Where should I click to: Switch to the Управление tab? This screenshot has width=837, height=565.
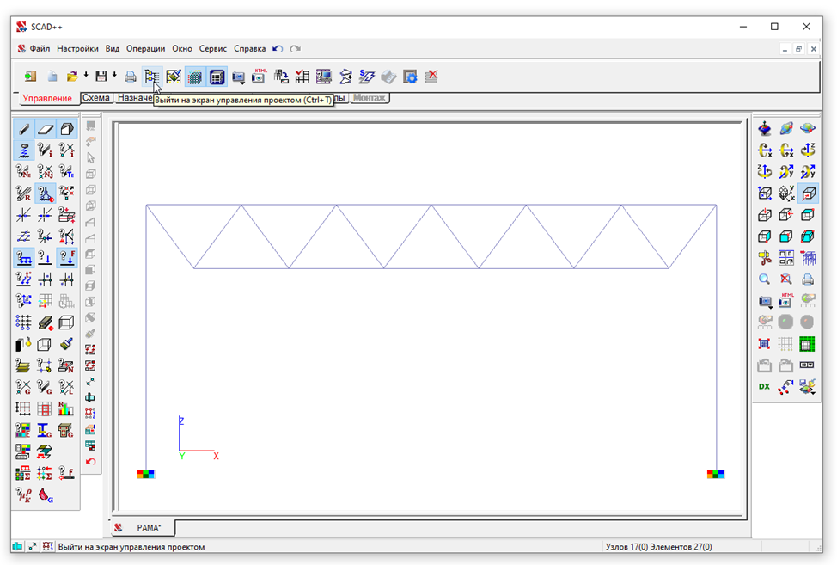(47, 98)
